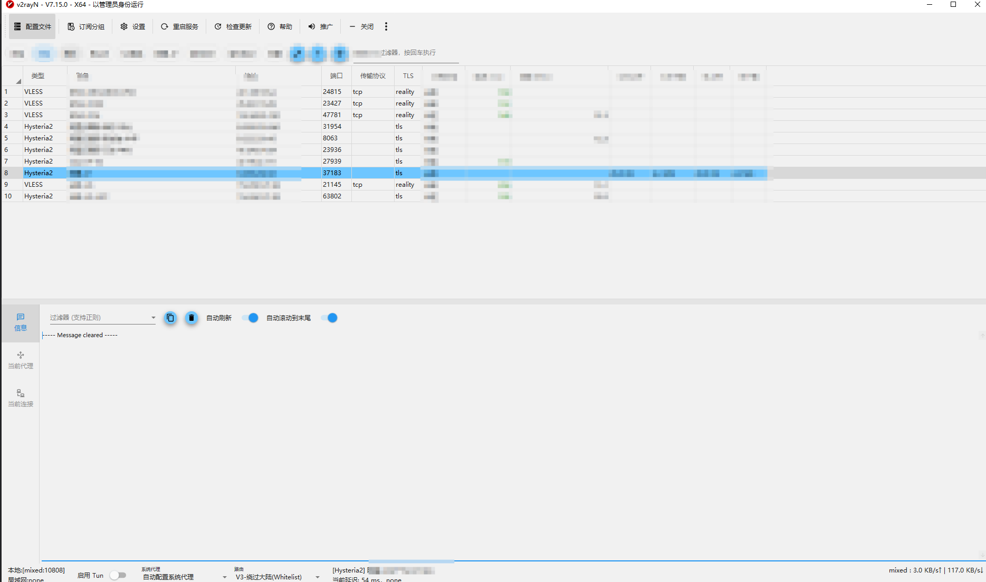Open the 信息 (Info) sidebar panel
Image resolution: width=986 pixels, height=582 pixels.
point(21,322)
